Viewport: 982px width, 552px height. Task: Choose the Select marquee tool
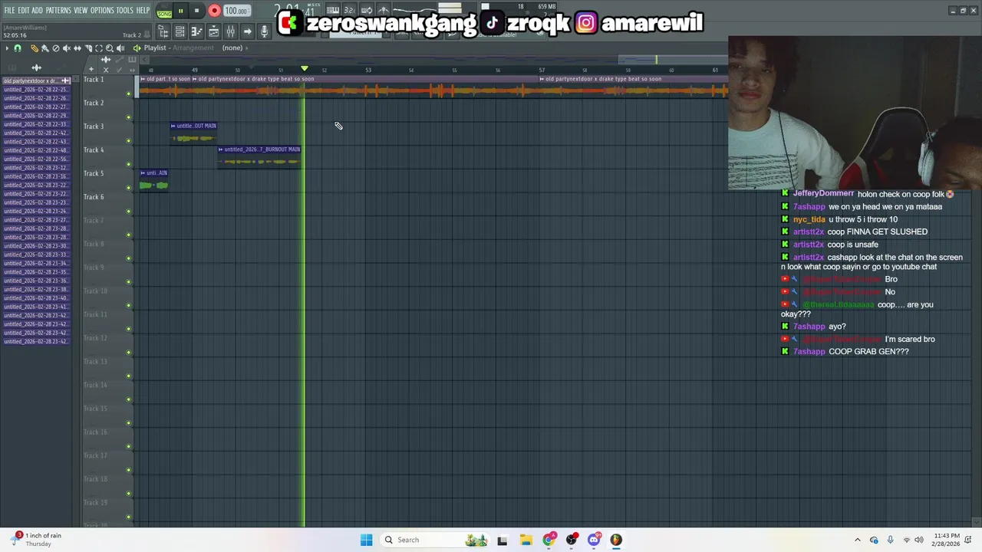99,48
